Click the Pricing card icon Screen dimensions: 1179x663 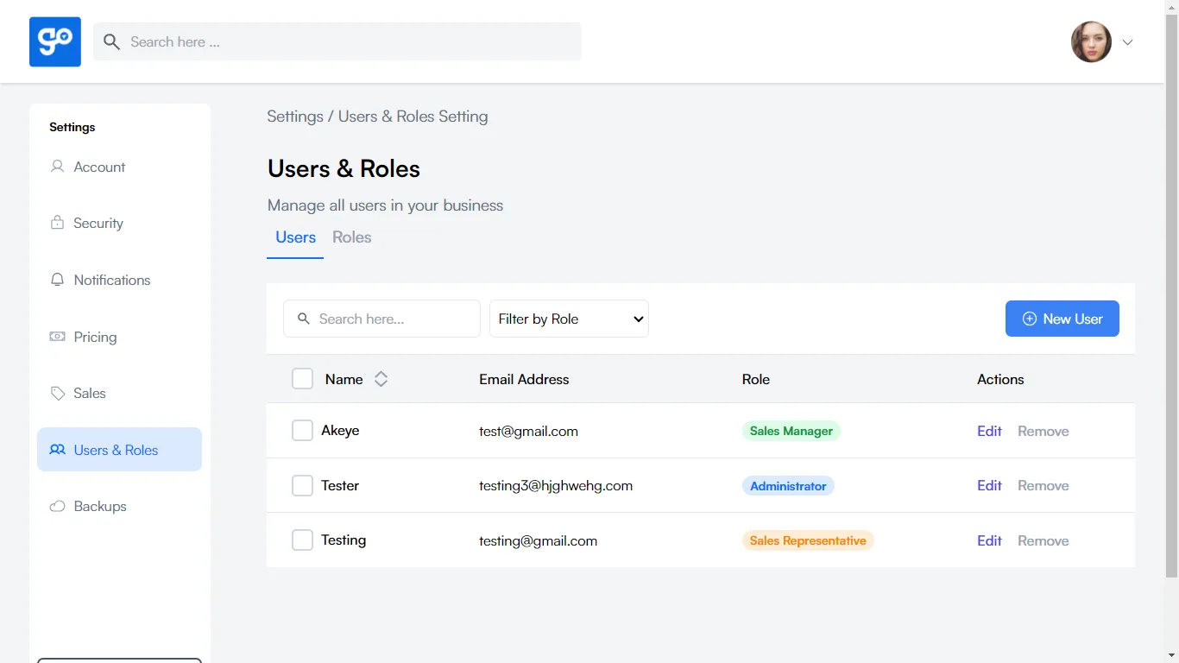[57, 337]
